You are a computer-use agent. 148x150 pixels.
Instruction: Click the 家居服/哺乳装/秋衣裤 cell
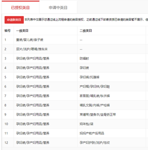95,96
